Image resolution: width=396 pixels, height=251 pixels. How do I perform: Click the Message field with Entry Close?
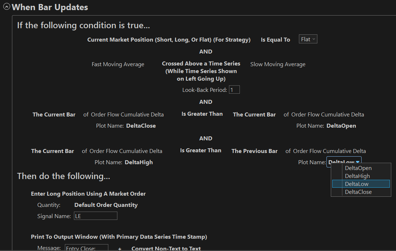click(86, 248)
